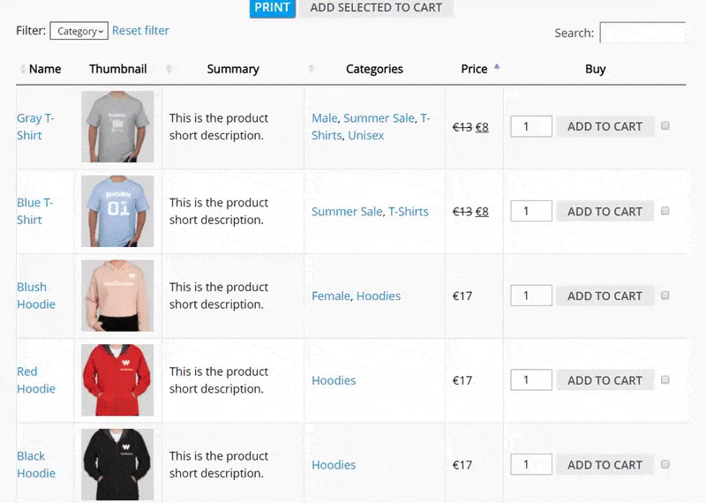Click the Summary column sort arrow
The image size is (706, 503).
coord(311,69)
